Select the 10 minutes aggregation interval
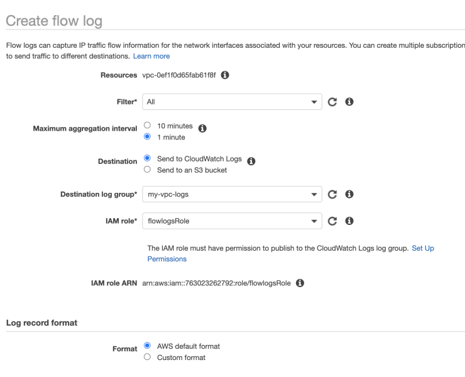465x377 pixels. point(147,125)
